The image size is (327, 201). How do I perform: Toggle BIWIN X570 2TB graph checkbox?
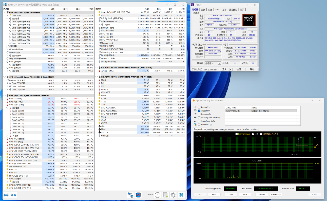point(261,134)
